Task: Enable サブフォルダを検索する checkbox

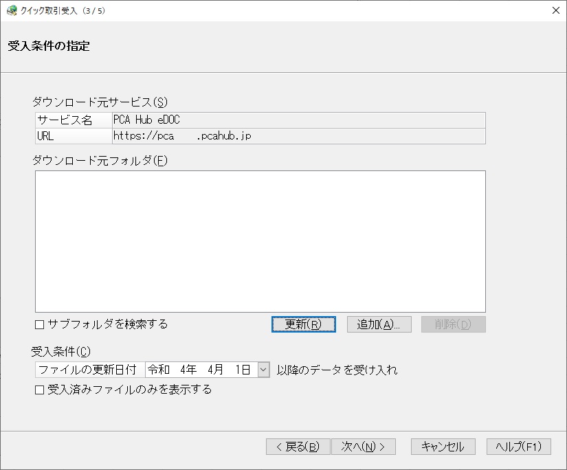Action: [x=39, y=324]
